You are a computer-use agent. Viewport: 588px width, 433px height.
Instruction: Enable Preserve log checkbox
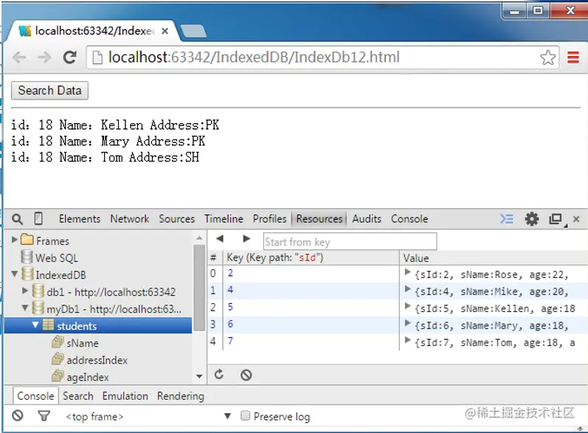pos(245,415)
